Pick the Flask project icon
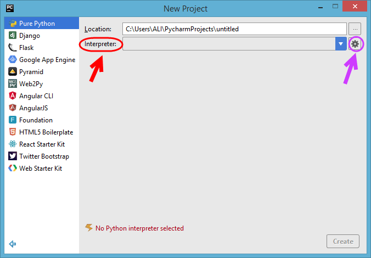371x258 pixels. point(13,48)
